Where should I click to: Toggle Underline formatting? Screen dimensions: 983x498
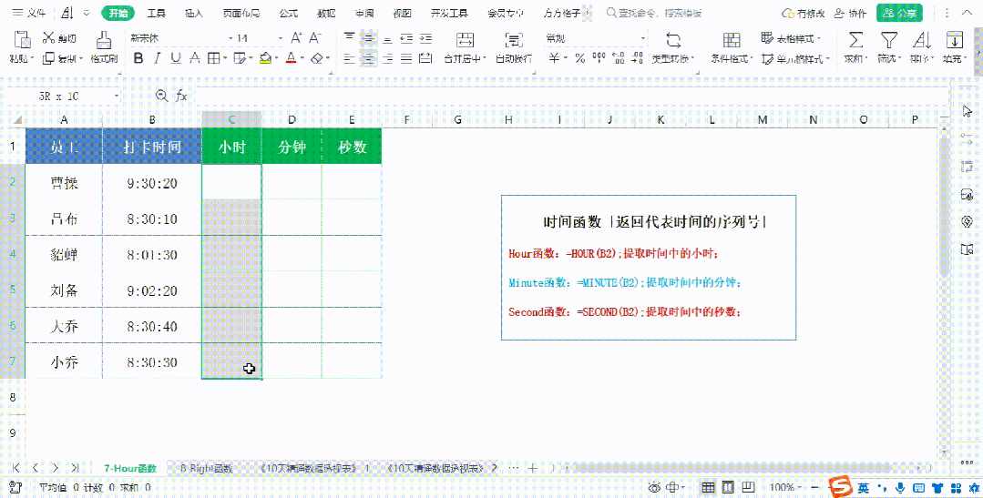point(176,58)
